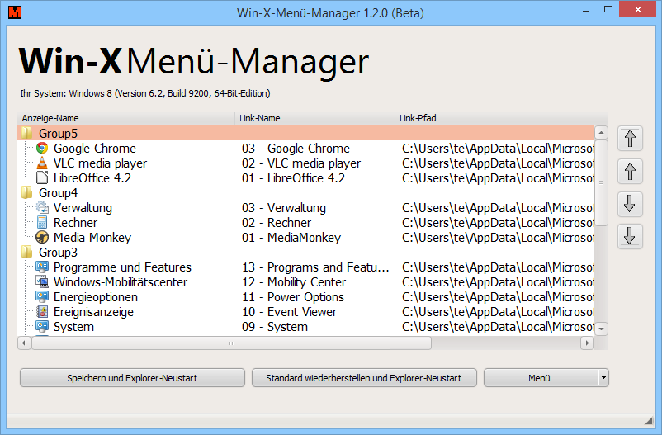
Task: Click link name '02 - VLC media player'
Action: coord(301,163)
